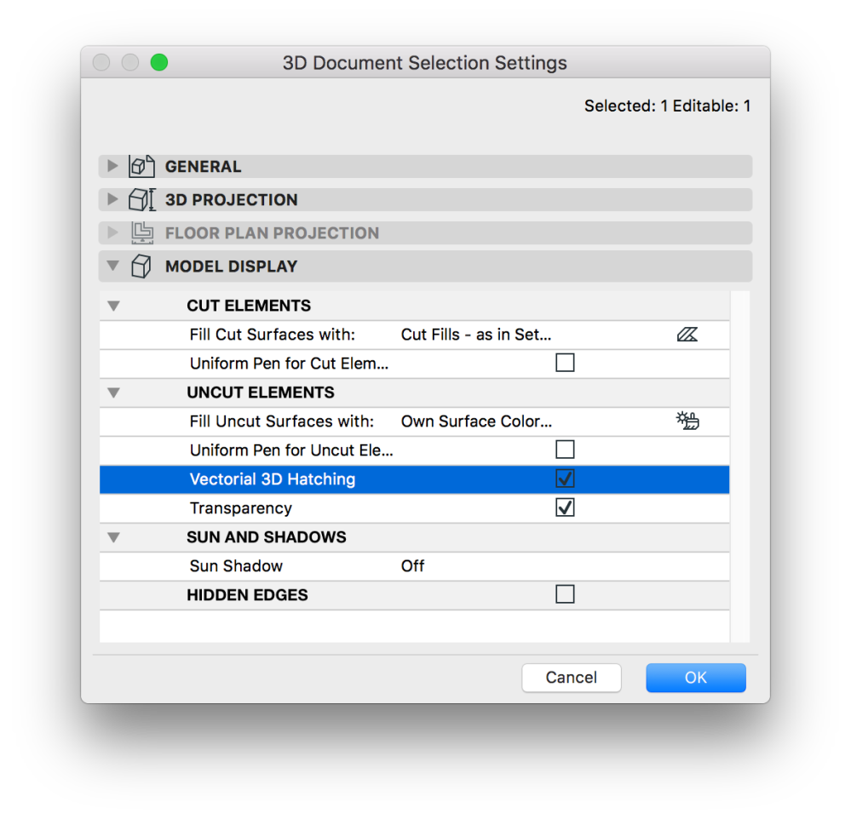This screenshot has width=851, height=819.
Task: Collapse the Sun and Shadows group
Action: pyautogui.click(x=114, y=537)
